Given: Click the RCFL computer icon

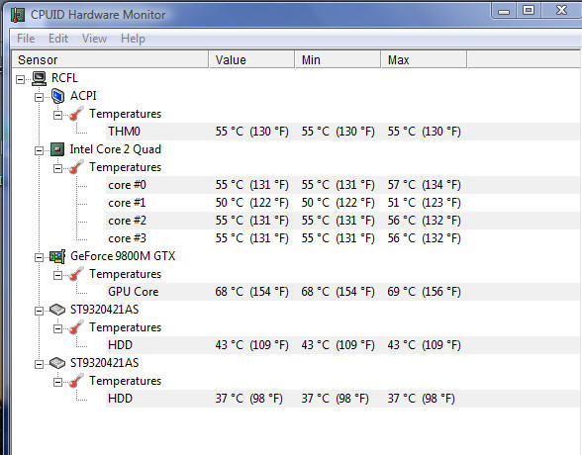Looking at the screenshot, I should point(39,78).
